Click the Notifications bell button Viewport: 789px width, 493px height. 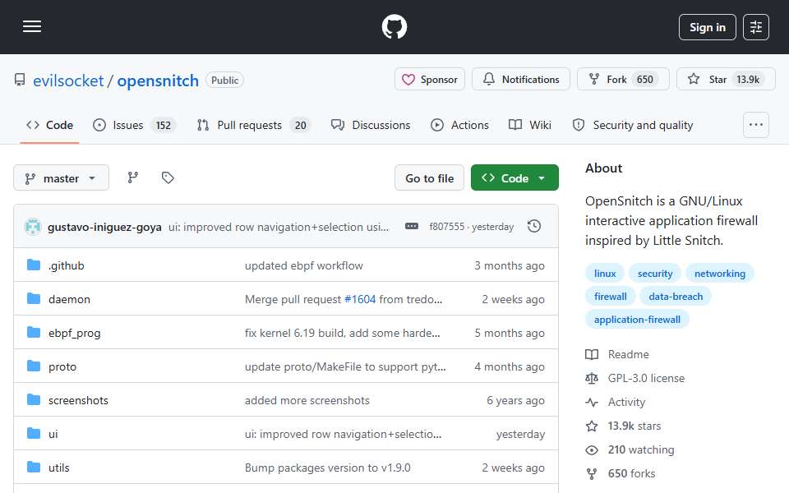pyautogui.click(x=521, y=80)
